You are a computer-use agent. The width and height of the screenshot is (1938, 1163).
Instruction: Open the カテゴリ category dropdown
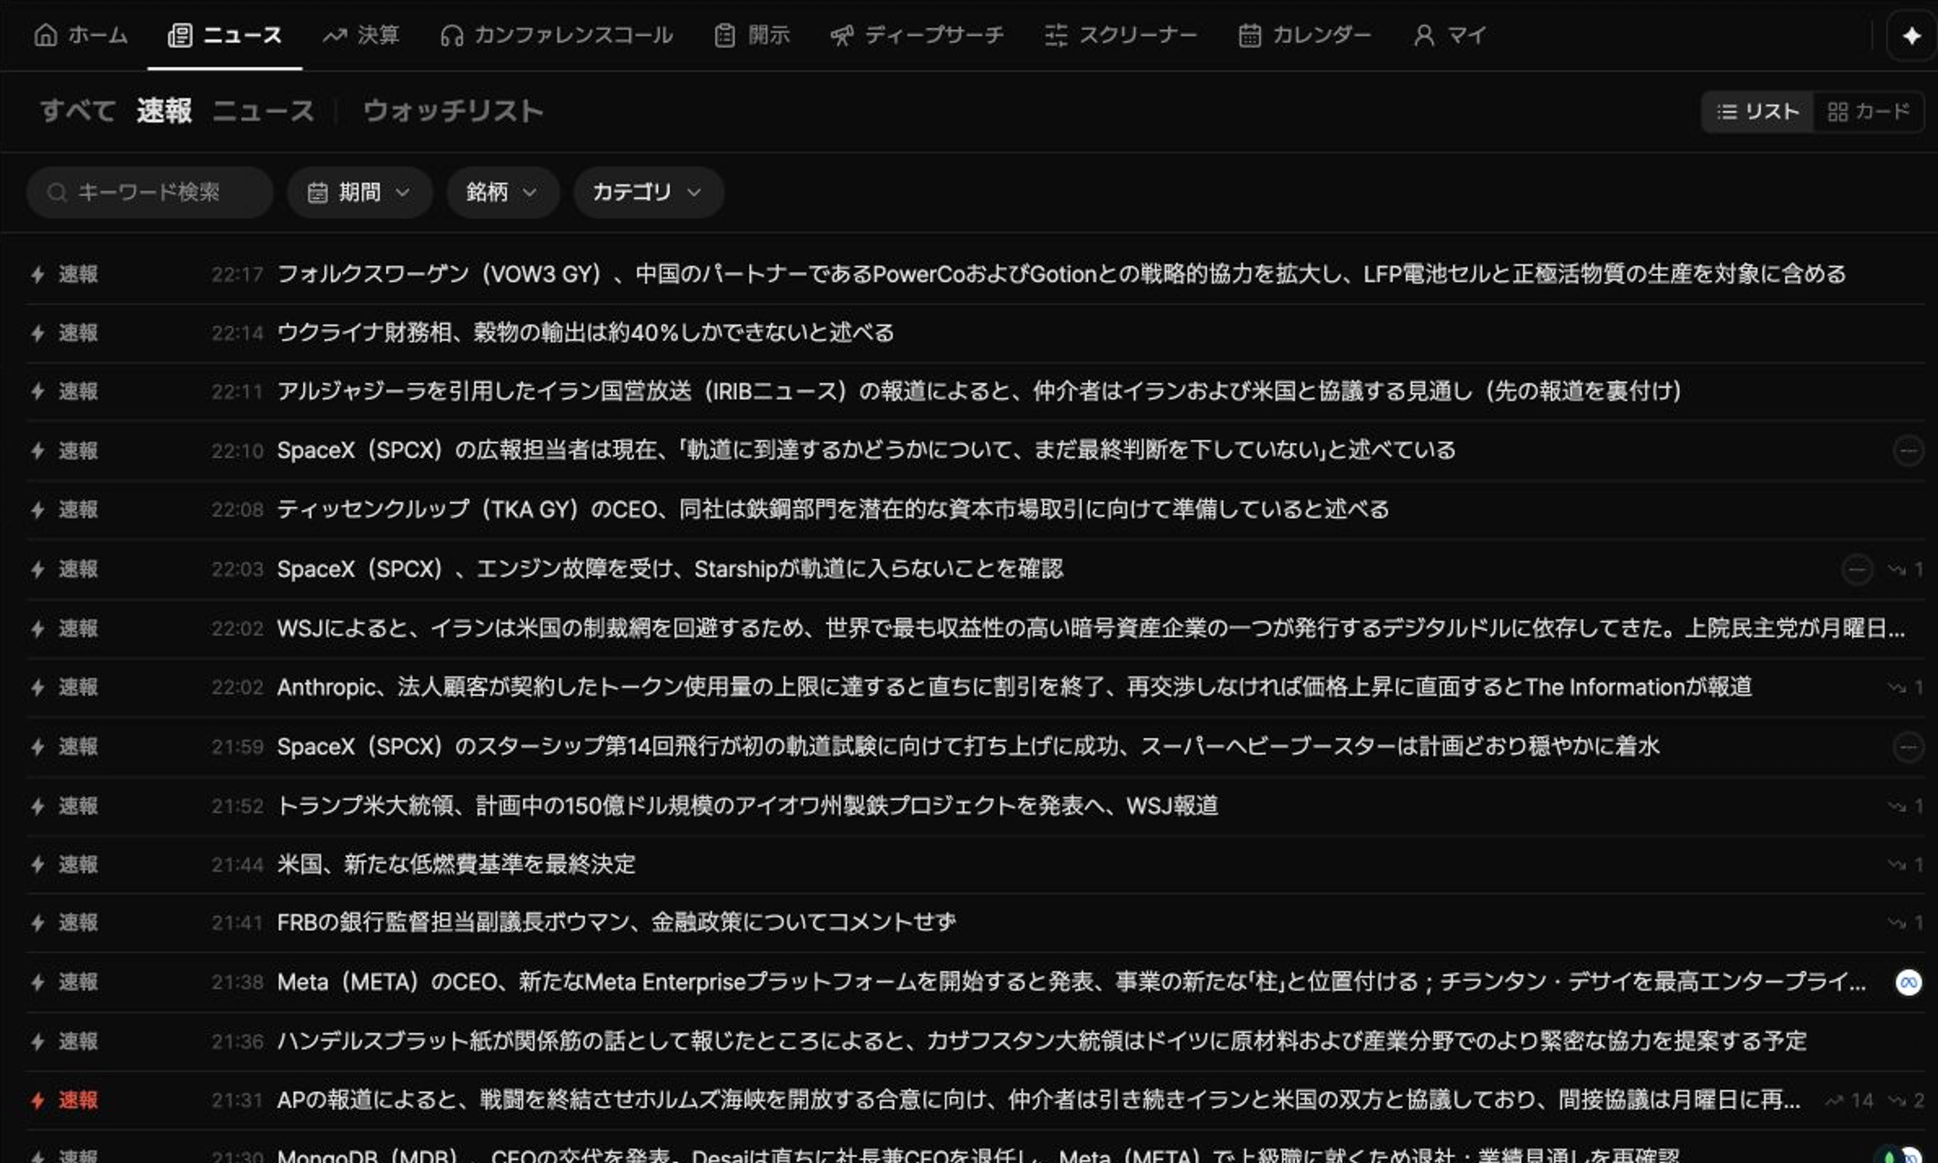(x=648, y=192)
